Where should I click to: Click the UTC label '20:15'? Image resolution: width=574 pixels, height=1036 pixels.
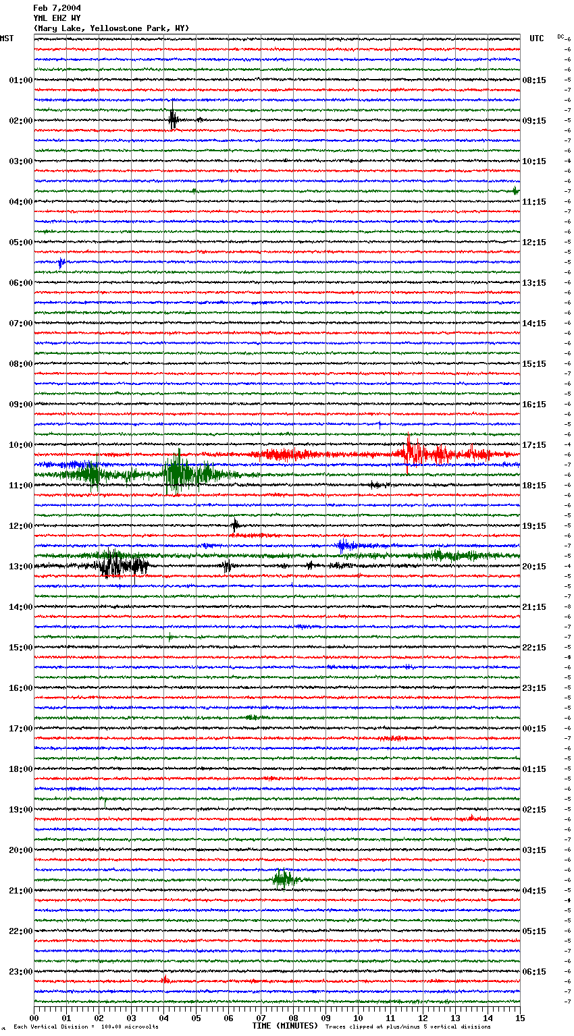[x=534, y=567]
